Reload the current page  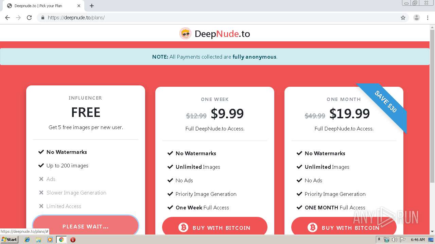pos(29,18)
